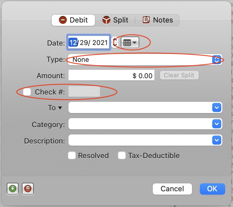Select the Debit tab
Image resolution: width=233 pixels, height=207 pixels.
(x=73, y=20)
